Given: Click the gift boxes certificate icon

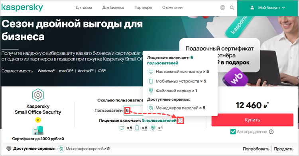Looking at the screenshot, I should 38,130.
